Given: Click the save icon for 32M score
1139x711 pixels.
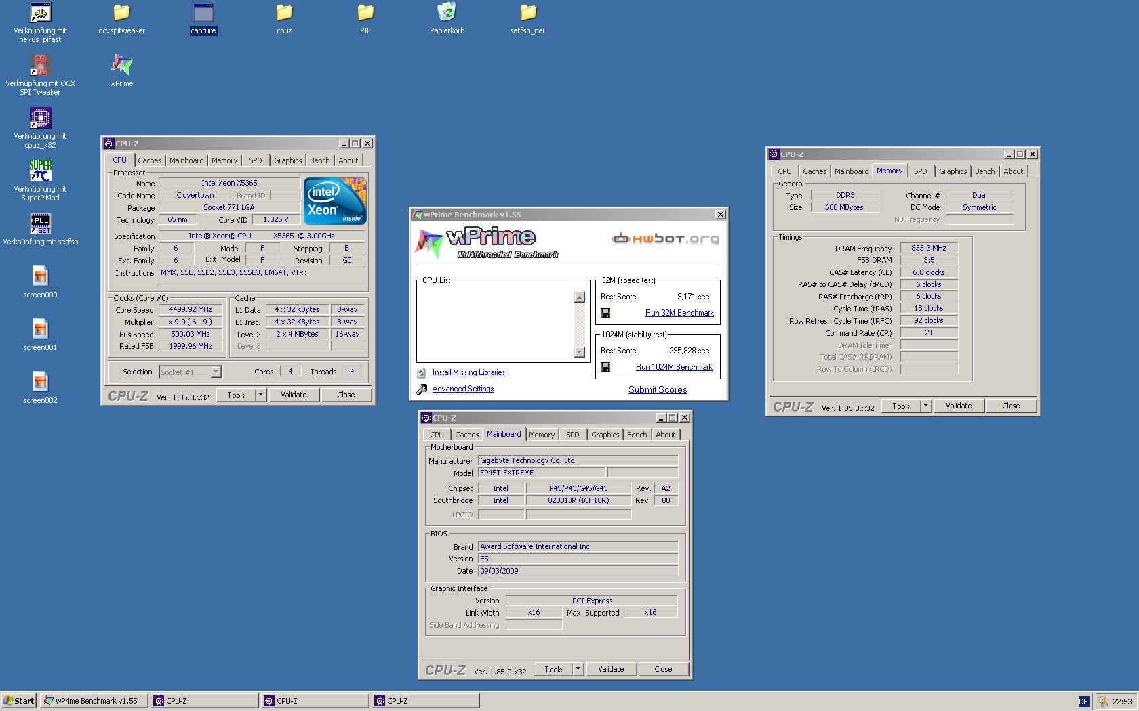Looking at the screenshot, I should click(x=605, y=313).
